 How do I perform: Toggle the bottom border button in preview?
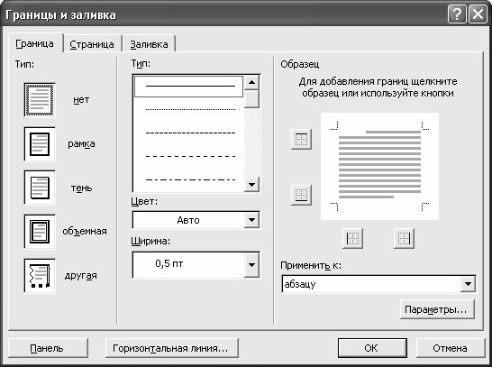301,195
